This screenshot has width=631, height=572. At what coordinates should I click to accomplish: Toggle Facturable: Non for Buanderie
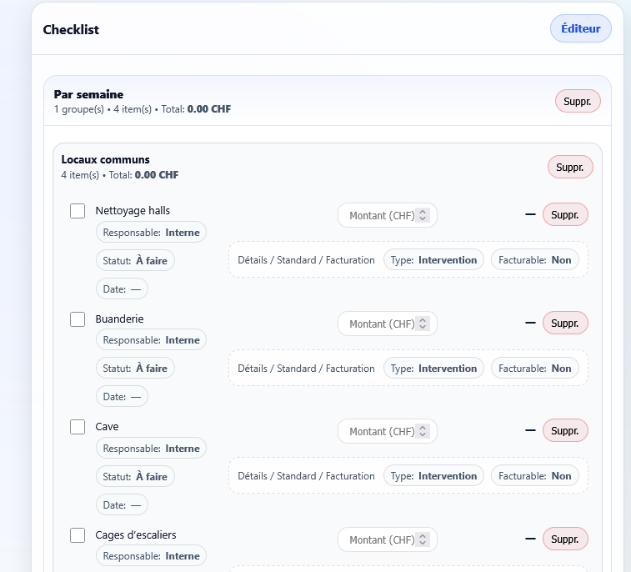tap(534, 369)
